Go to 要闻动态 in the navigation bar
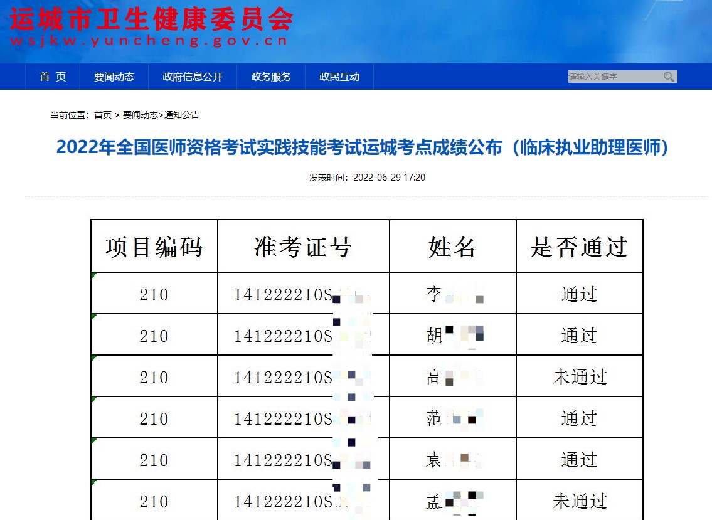Image resolution: width=712 pixels, height=520 pixels. (114, 77)
